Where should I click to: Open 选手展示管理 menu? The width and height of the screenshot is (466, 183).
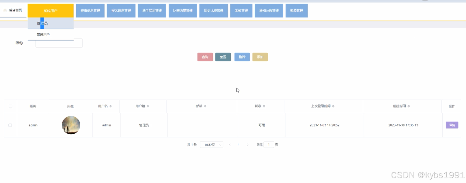(x=152, y=11)
